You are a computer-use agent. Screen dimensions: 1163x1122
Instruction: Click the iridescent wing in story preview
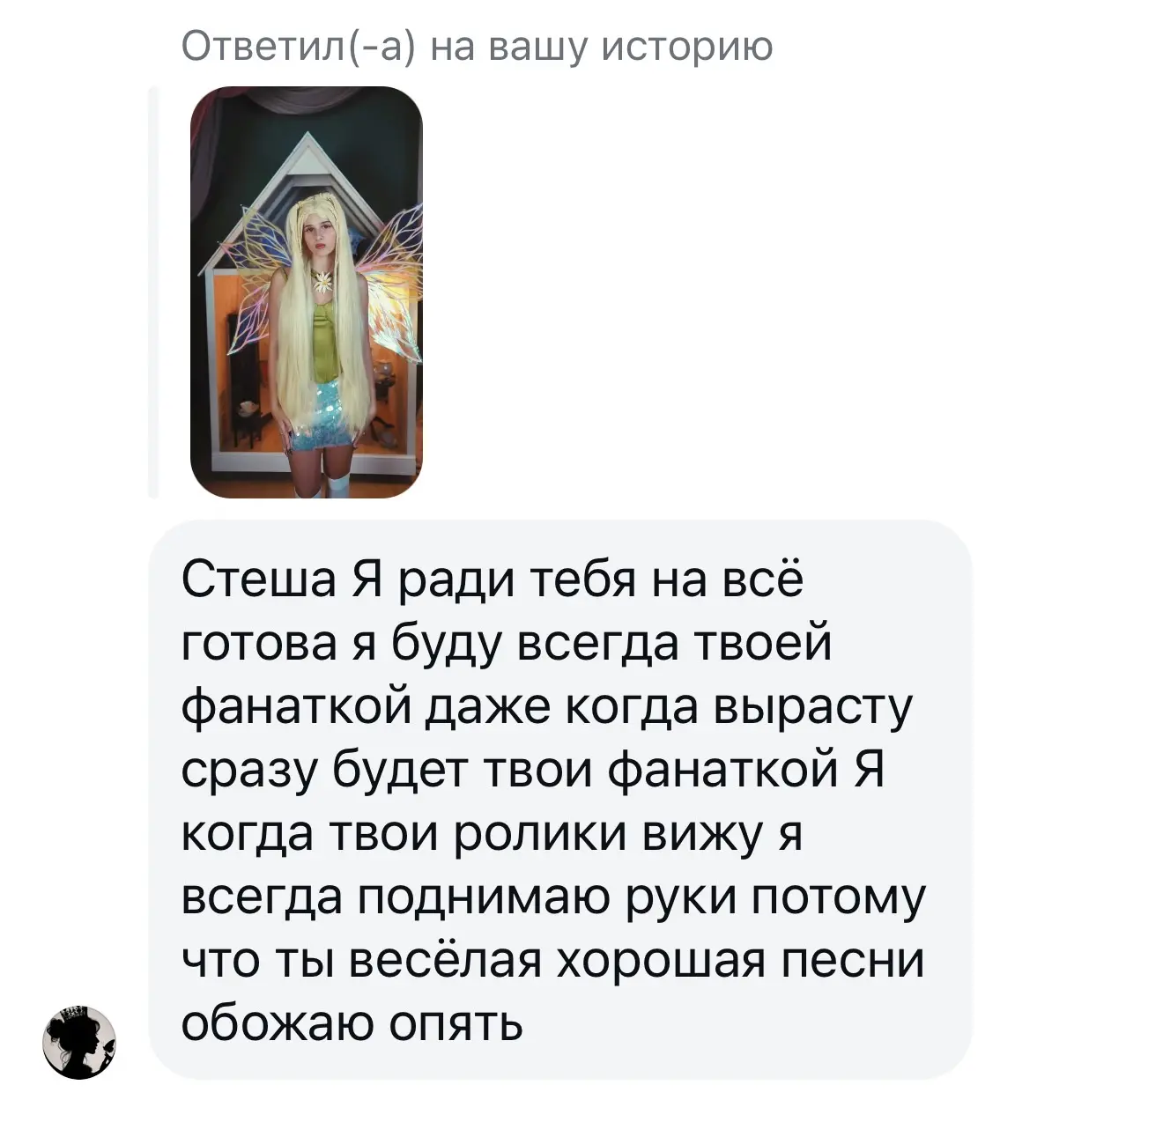(392, 291)
